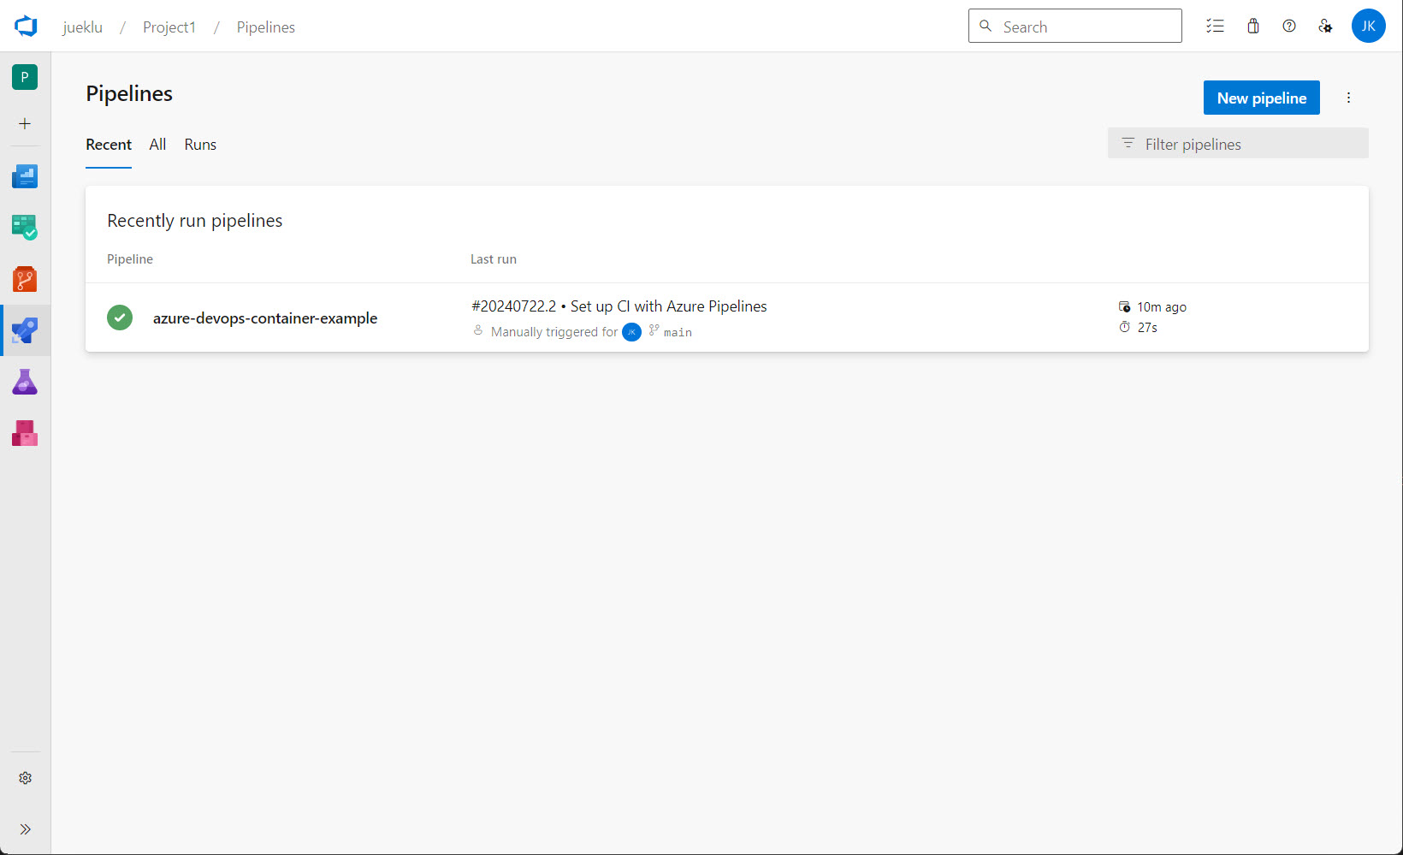
Task: Open user settings via the person-gear icon
Action: tap(1325, 26)
